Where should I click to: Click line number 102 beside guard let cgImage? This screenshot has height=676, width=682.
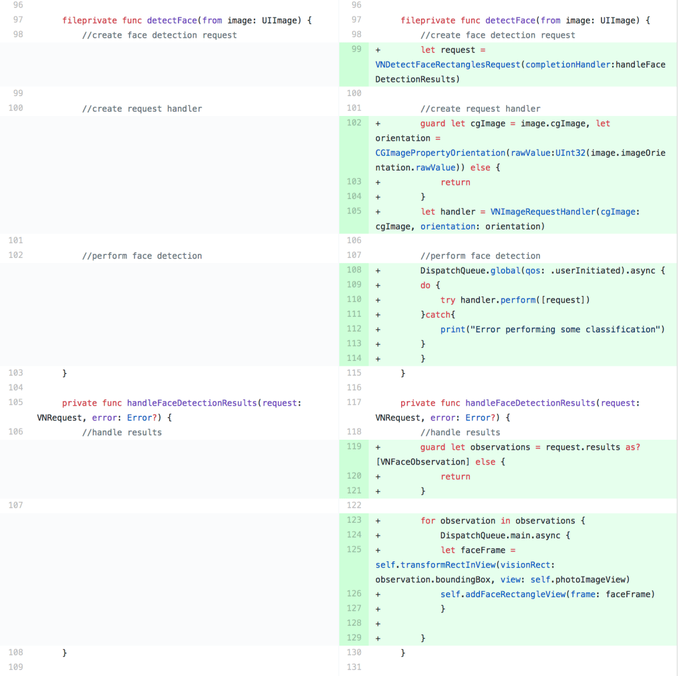(x=354, y=123)
